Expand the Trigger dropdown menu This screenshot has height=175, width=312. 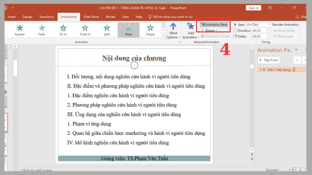pos(211,30)
